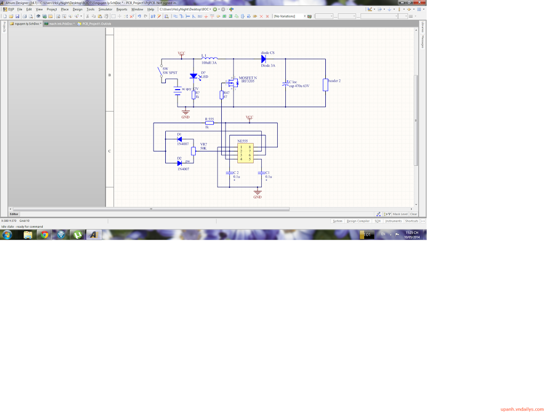Image resolution: width=546 pixels, height=414 pixels.
Task: Open the Tools menu
Action: pos(91,10)
